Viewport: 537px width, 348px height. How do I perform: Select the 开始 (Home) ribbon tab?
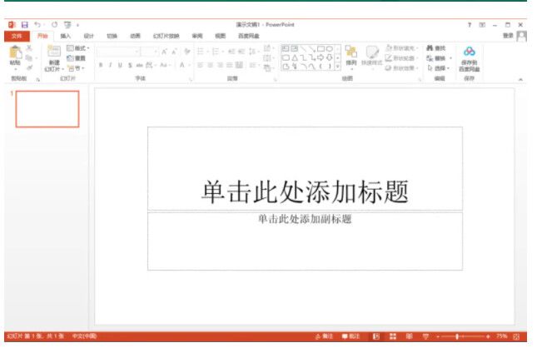[42, 36]
